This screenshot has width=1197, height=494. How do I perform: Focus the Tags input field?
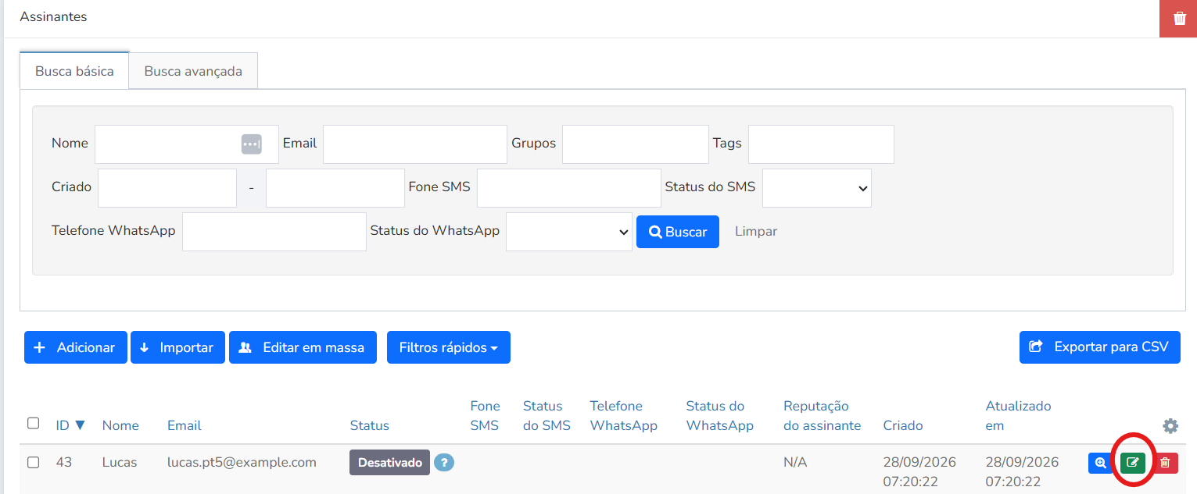click(821, 144)
